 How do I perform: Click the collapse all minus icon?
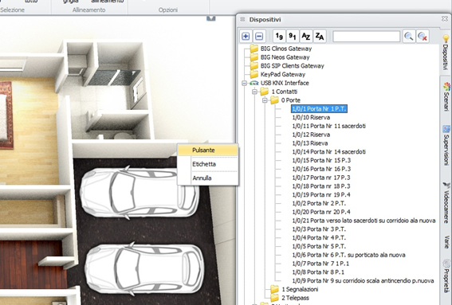pos(259,37)
